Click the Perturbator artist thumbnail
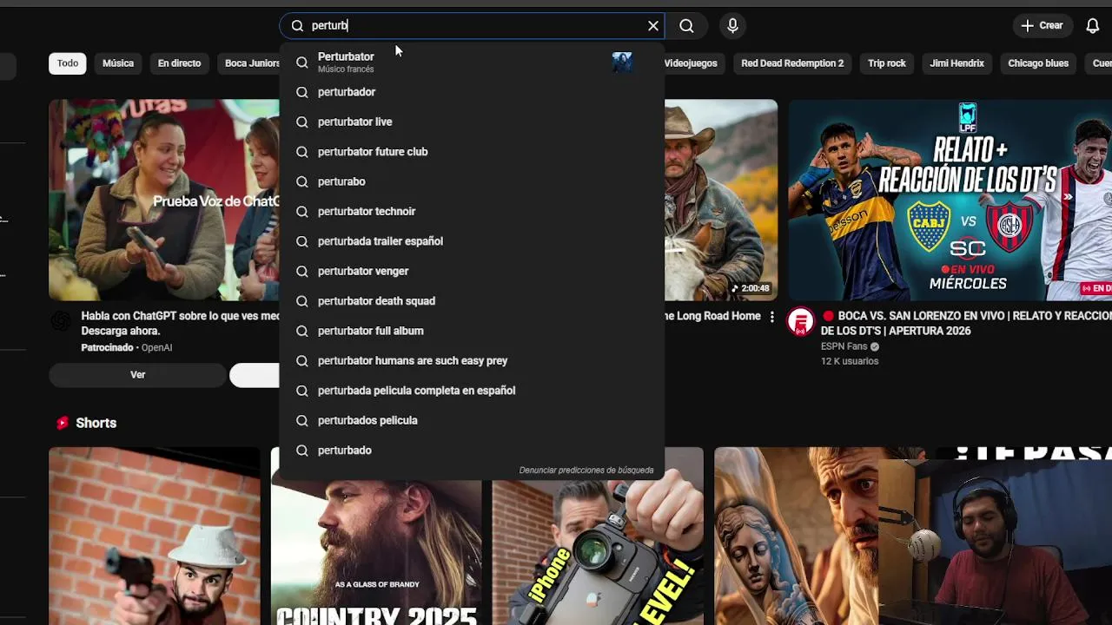 click(x=622, y=62)
